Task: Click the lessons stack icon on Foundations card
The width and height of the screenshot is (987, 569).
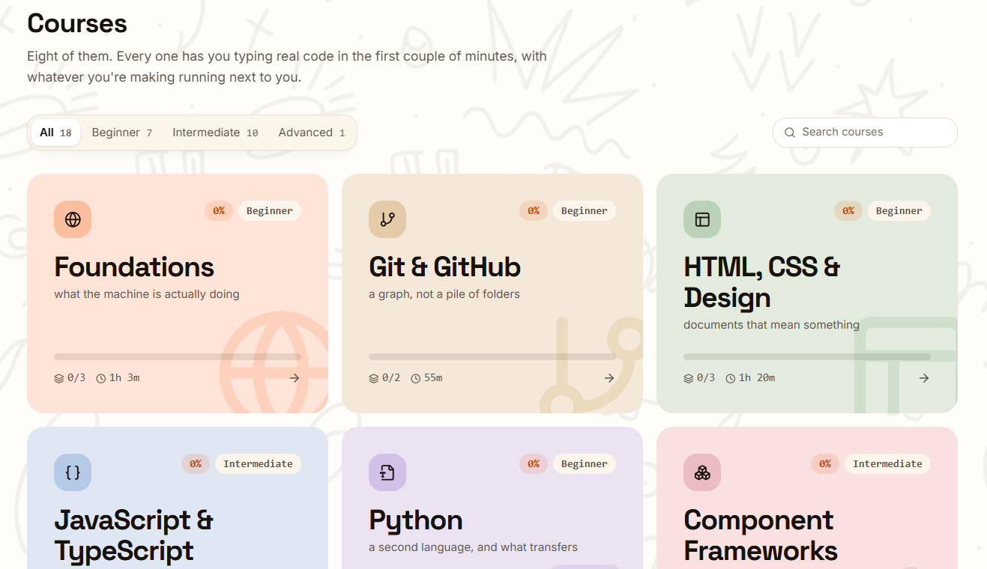Action: [x=59, y=378]
